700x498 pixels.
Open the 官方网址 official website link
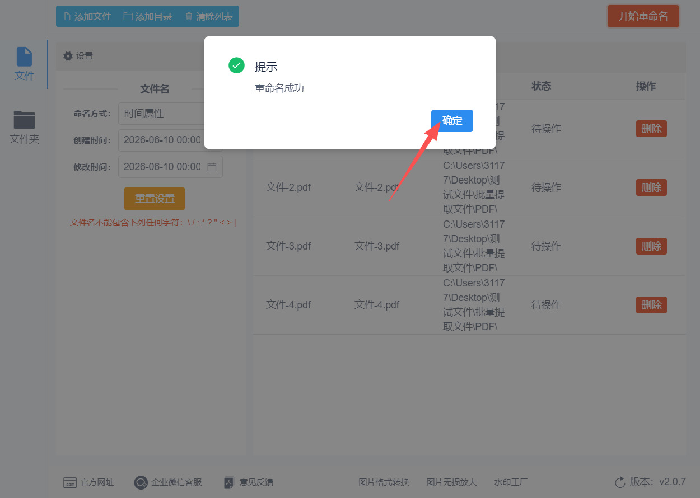[x=97, y=482]
